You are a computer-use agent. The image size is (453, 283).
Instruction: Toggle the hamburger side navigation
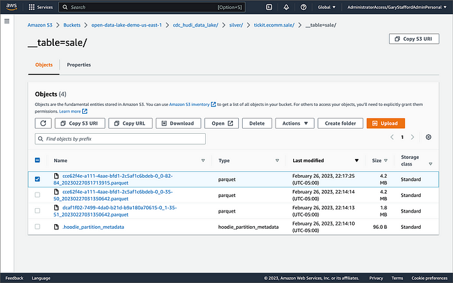click(7, 21)
